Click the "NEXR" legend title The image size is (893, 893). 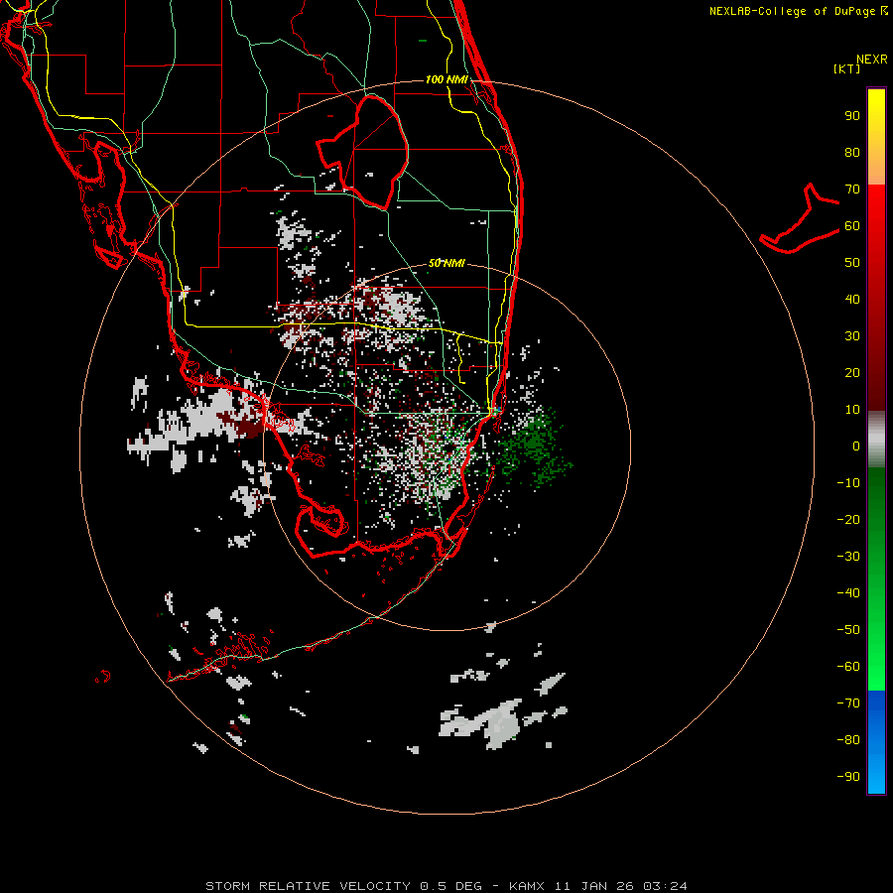[x=871, y=60]
